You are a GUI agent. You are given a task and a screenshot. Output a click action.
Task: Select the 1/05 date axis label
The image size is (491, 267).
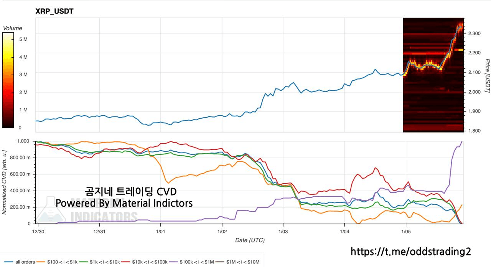[406, 232]
